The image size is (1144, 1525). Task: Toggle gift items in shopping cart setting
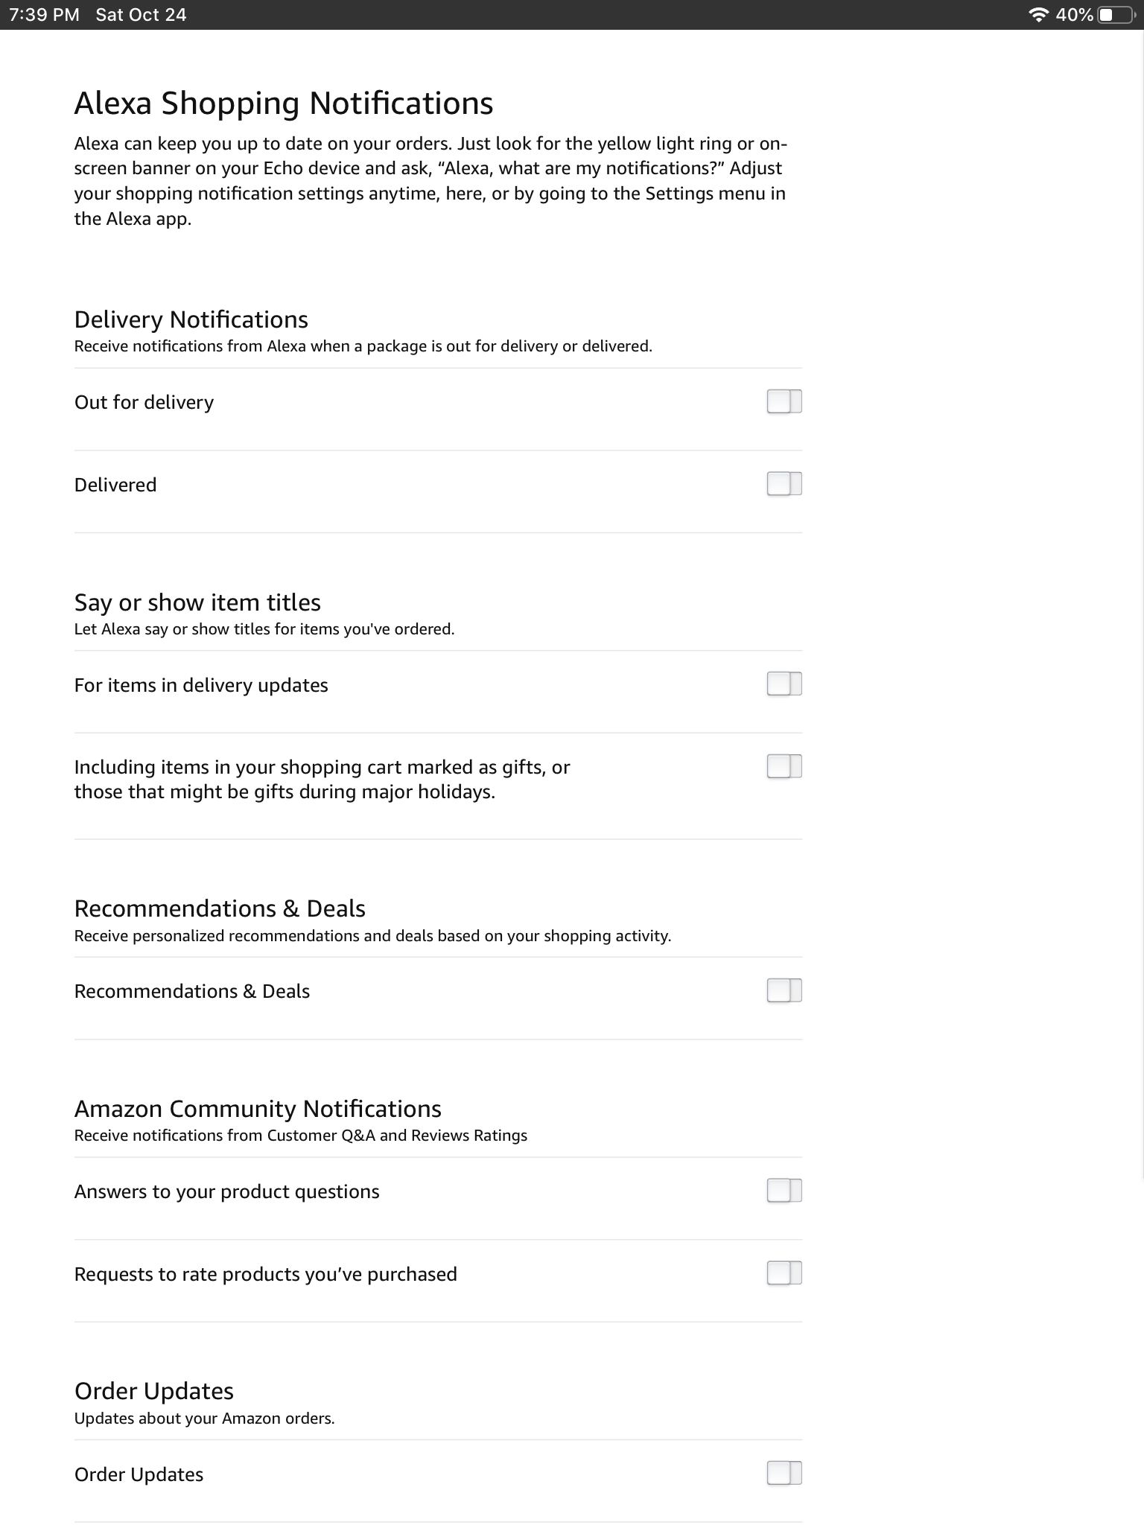click(x=784, y=765)
